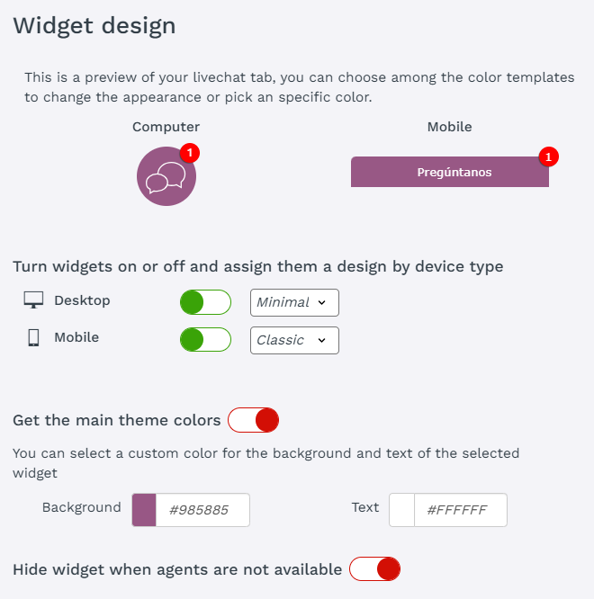Toggle the Desktop widget switch

point(205,302)
